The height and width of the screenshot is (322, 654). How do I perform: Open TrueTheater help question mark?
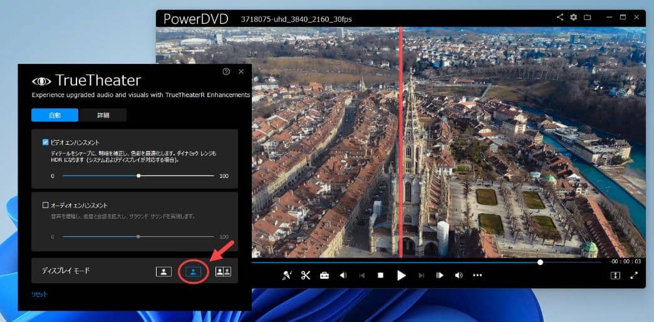pyautogui.click(x=226, y=71)
